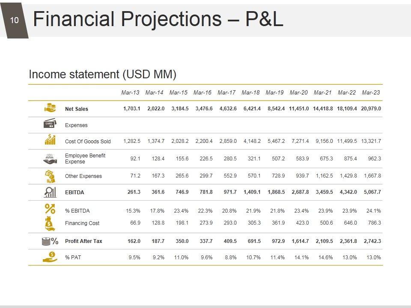The width and height of the screenshot is (411, 308).
Task: Click the slide number 10 badge
Action: [x=15, y=20]
